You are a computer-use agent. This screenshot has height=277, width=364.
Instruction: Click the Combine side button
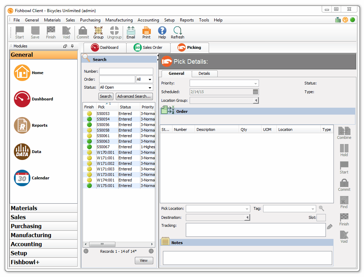(x=344, y=133)
